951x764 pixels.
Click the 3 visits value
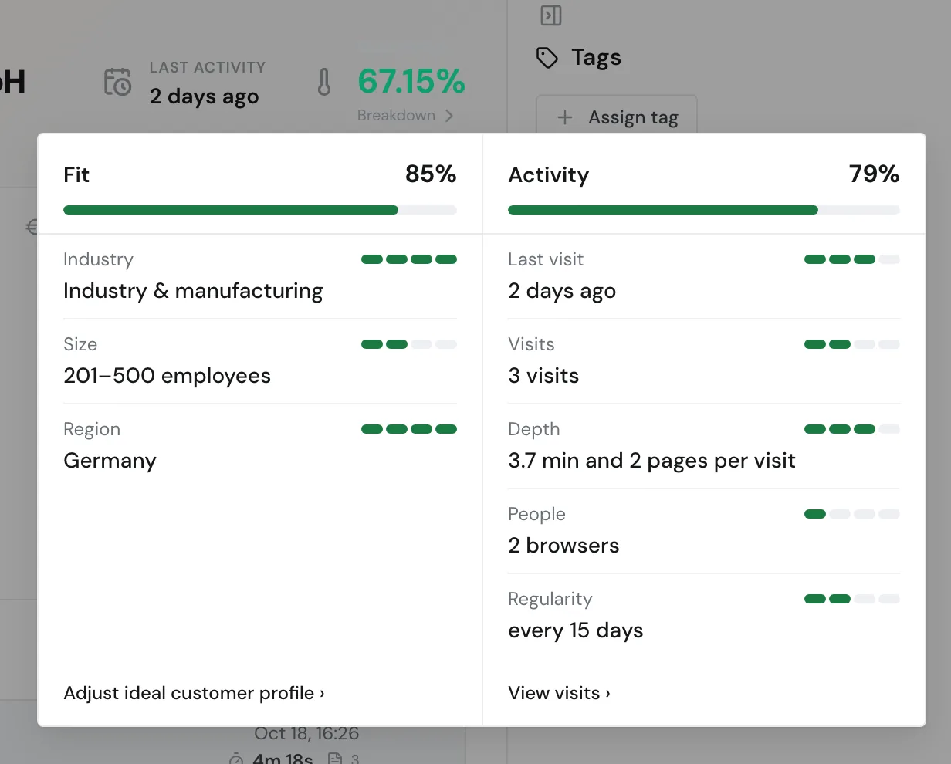click(543, 376)
